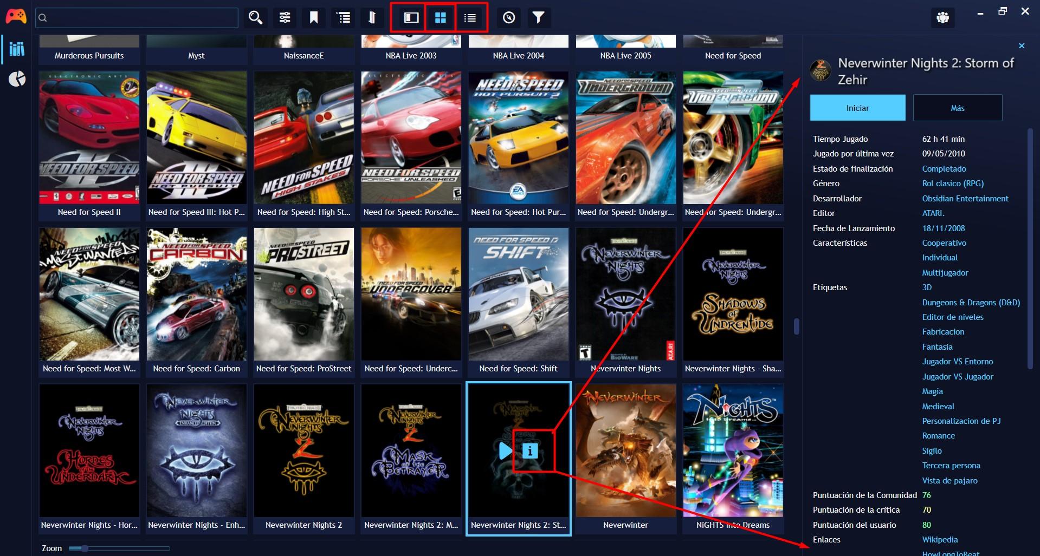Filter by Multijugador feature
The height and width of the screenshot is (556, 1040).
coord(945,273)
